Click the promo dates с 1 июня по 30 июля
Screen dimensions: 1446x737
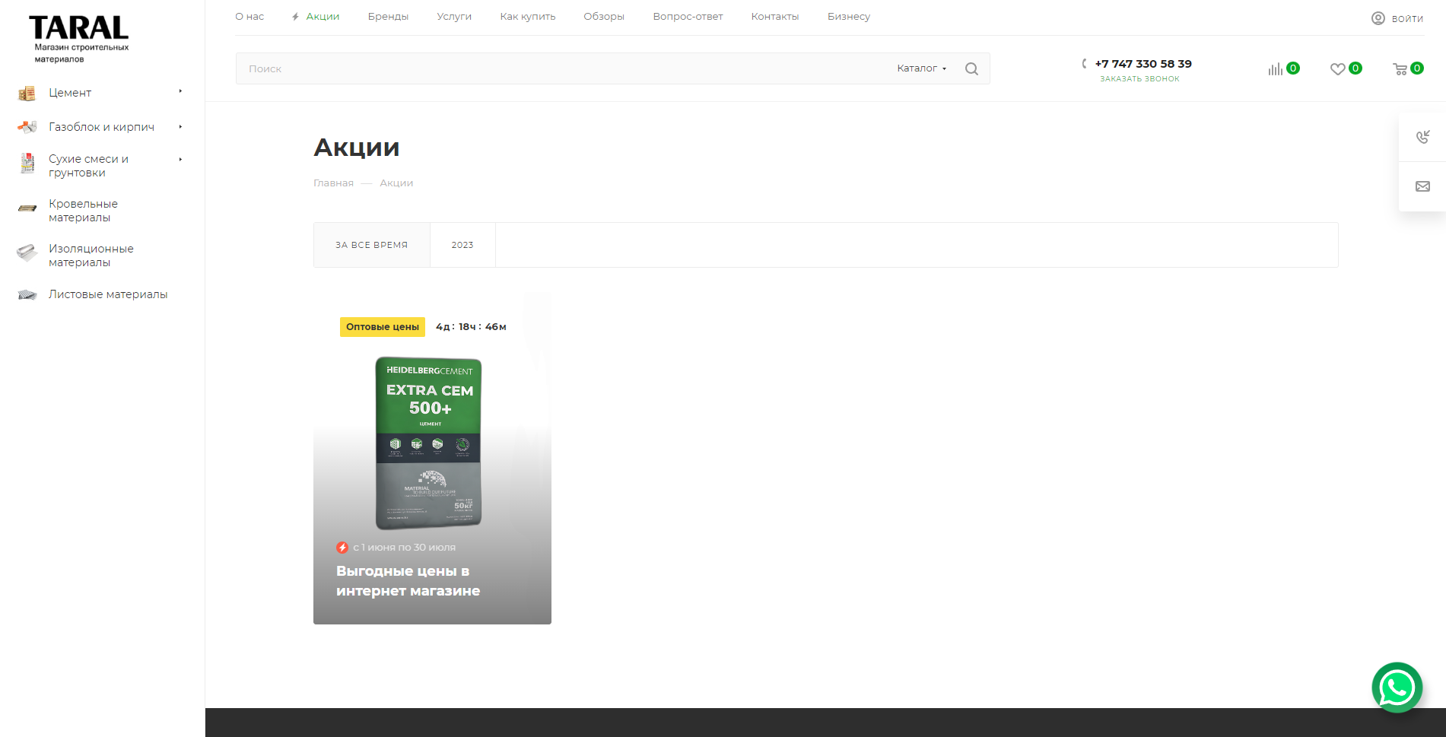click(x=404, y=548)
